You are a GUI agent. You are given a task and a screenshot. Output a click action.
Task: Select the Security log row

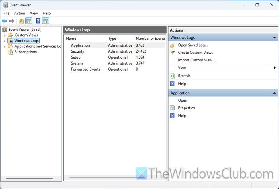tap(115, 51)
